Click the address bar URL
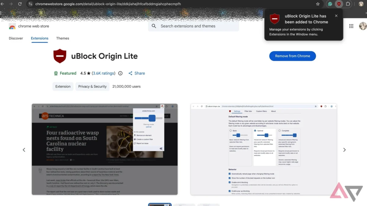The image size is (367, 206). point(108,4)
